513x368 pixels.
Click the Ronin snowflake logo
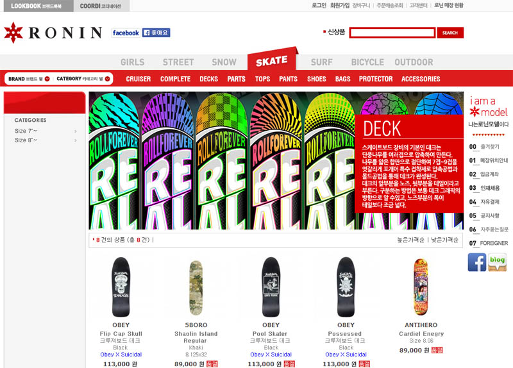tap(13, 33)
